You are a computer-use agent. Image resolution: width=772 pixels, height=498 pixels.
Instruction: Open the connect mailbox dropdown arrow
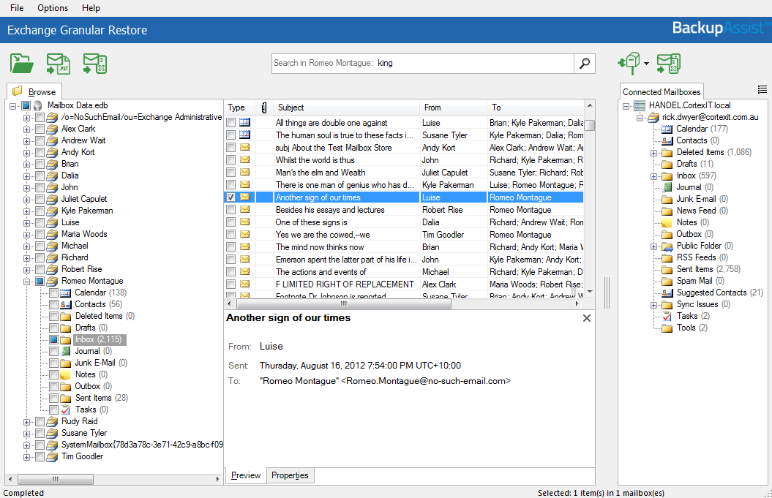(647, 64)
